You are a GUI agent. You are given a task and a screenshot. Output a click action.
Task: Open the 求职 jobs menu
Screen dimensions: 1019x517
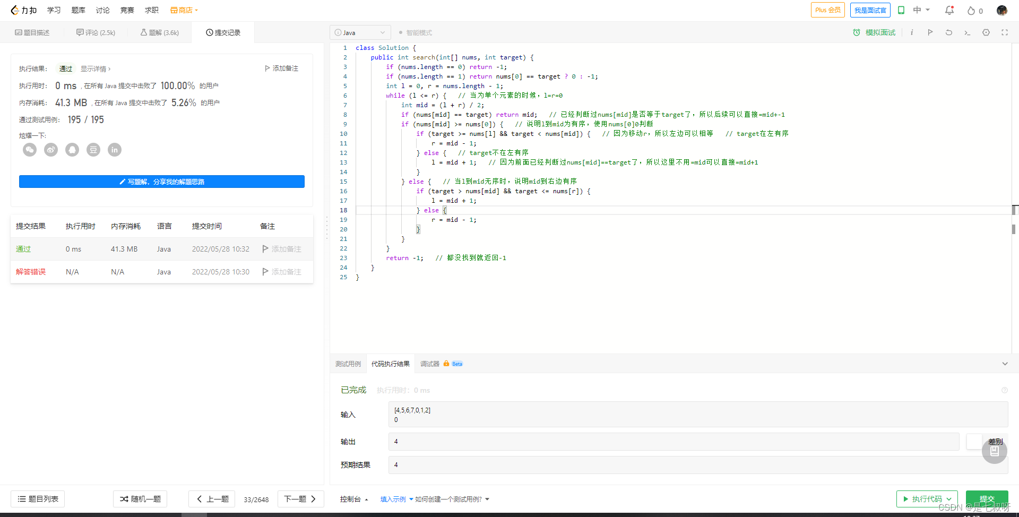point(151,10)
